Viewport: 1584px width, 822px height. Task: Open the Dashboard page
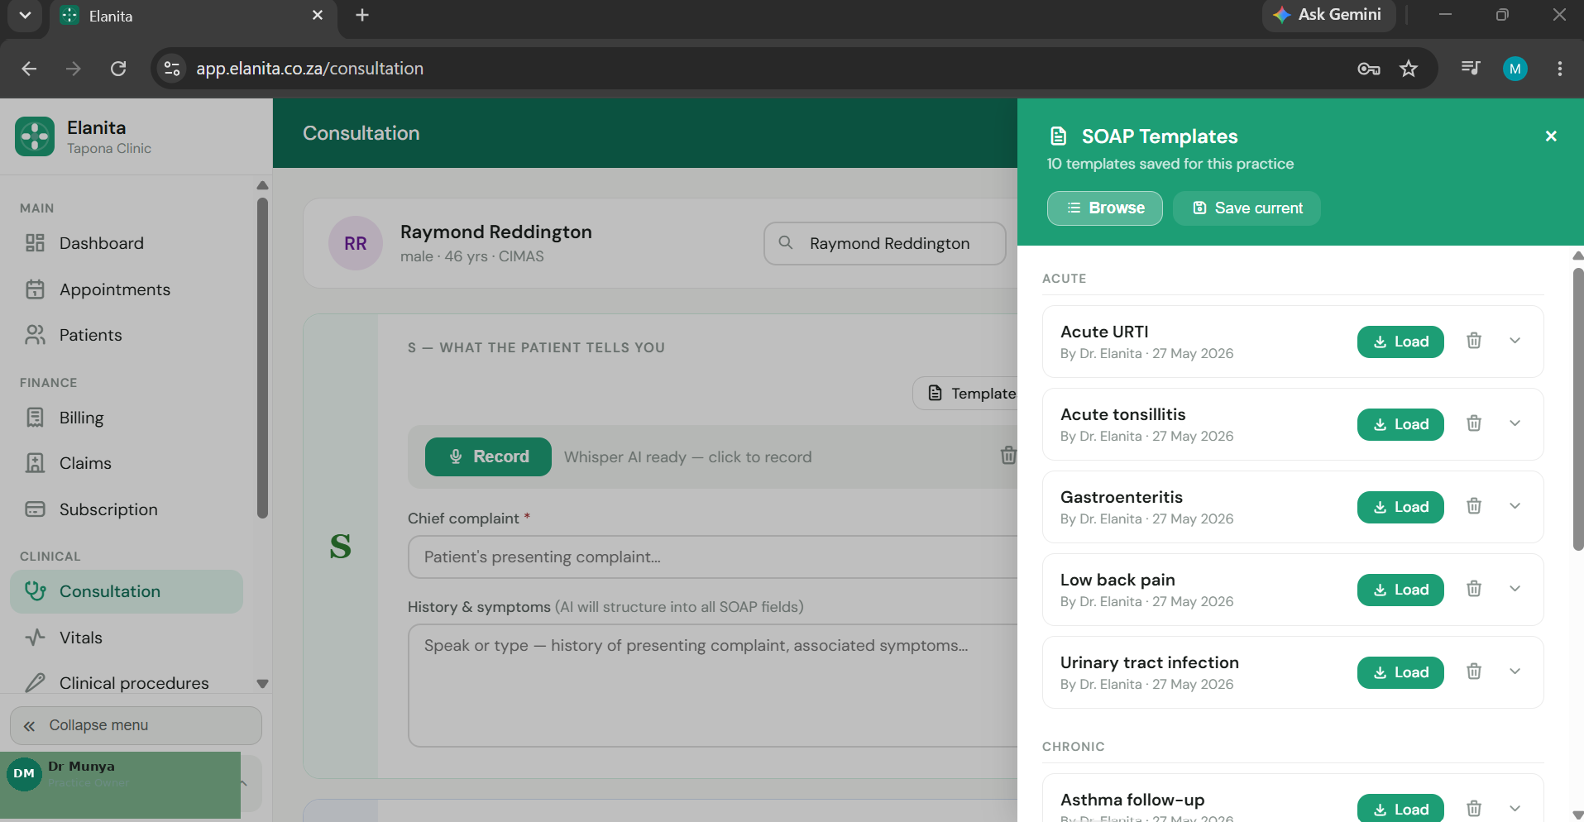pyautogui.click(x=127, y=243)
